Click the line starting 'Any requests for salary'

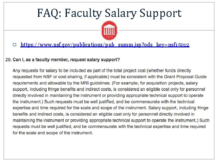click(102, 71)
